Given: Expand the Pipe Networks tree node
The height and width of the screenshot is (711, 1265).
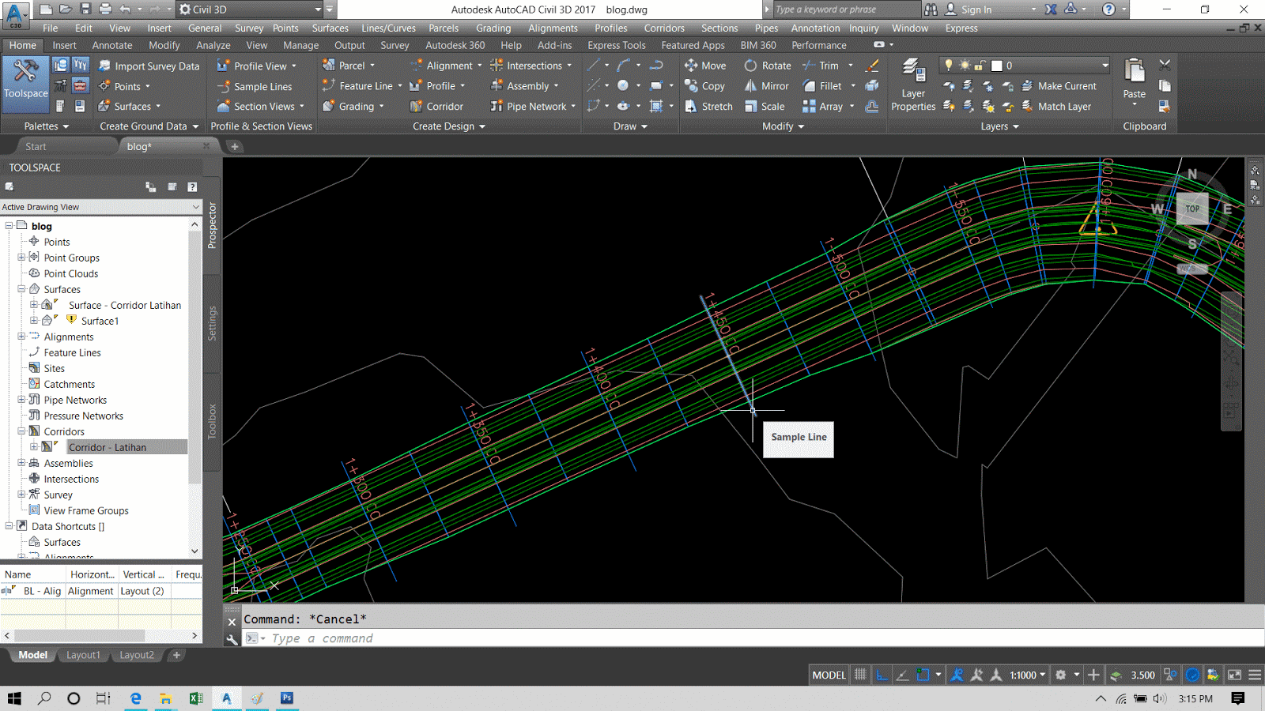Looking at the screenshot, I should 21,400.
